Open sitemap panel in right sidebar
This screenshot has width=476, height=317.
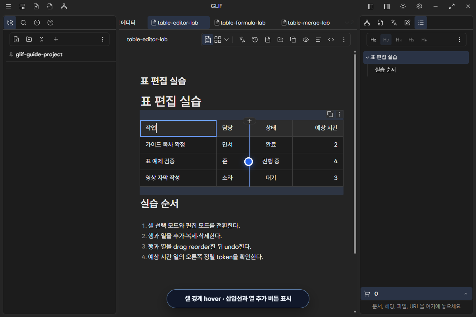367,23
